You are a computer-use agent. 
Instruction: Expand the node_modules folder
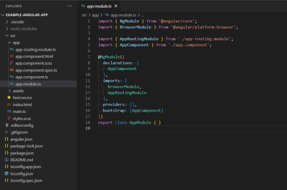coord(7,29)
